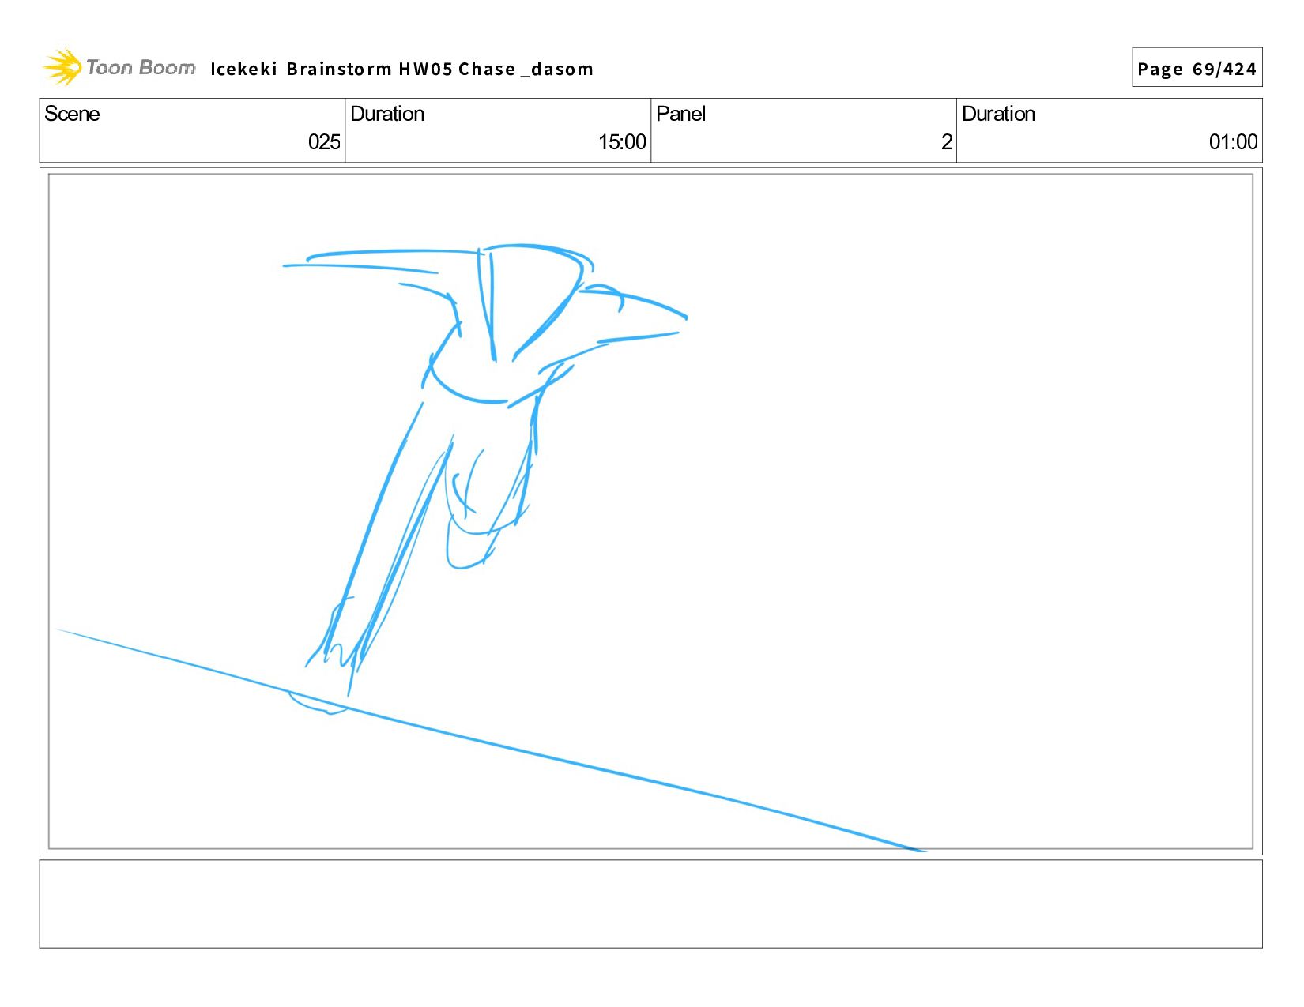1304x1007 pixels.
Task: Click the storyboard panel sketch
Action: tap(650, 511)
